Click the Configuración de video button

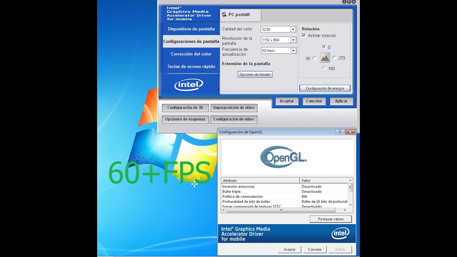tap(234, 119)
